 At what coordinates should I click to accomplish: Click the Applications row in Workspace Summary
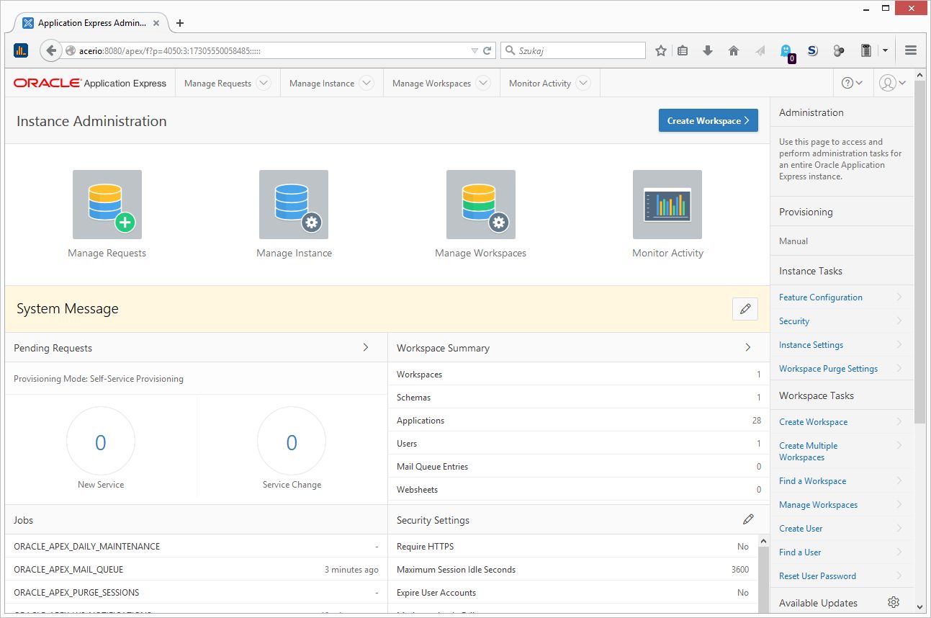(579, 420)
